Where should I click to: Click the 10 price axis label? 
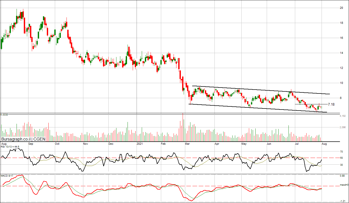click(341, 83)
